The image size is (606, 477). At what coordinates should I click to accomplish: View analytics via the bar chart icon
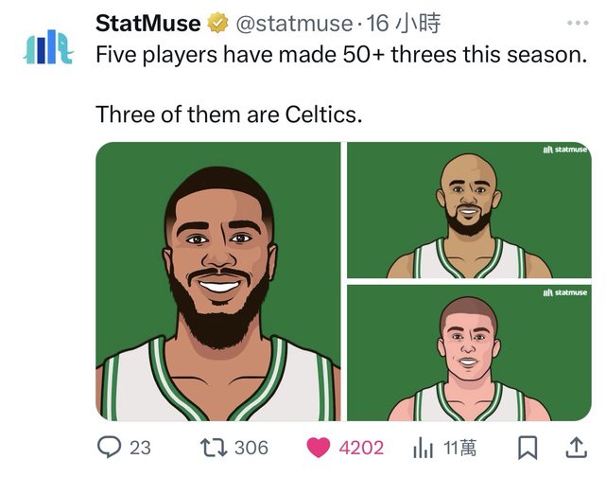(x=424, y=447)
